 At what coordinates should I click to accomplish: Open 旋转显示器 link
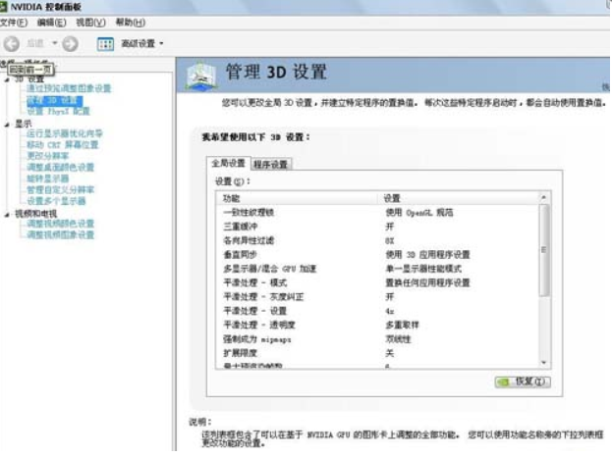pyautogui.click(x=47, y=178)
